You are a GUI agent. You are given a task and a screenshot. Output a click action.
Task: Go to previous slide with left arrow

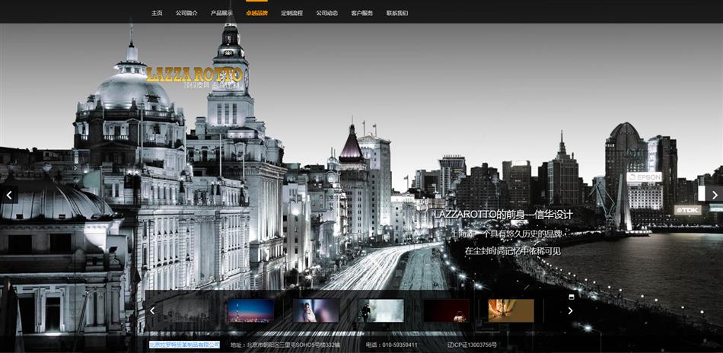9,195
